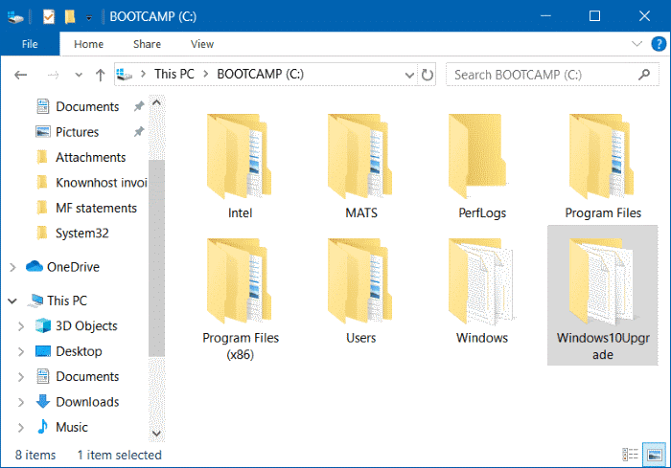Click the PerfLogs folder name label
671x468 pixels.
point(482,212)
